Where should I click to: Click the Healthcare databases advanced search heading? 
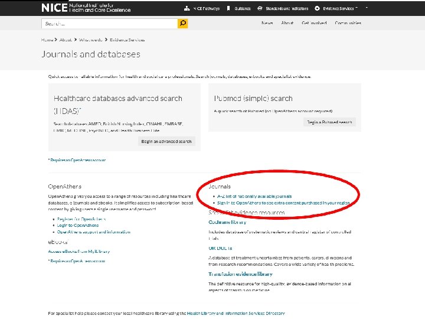(x=118, y=105)
